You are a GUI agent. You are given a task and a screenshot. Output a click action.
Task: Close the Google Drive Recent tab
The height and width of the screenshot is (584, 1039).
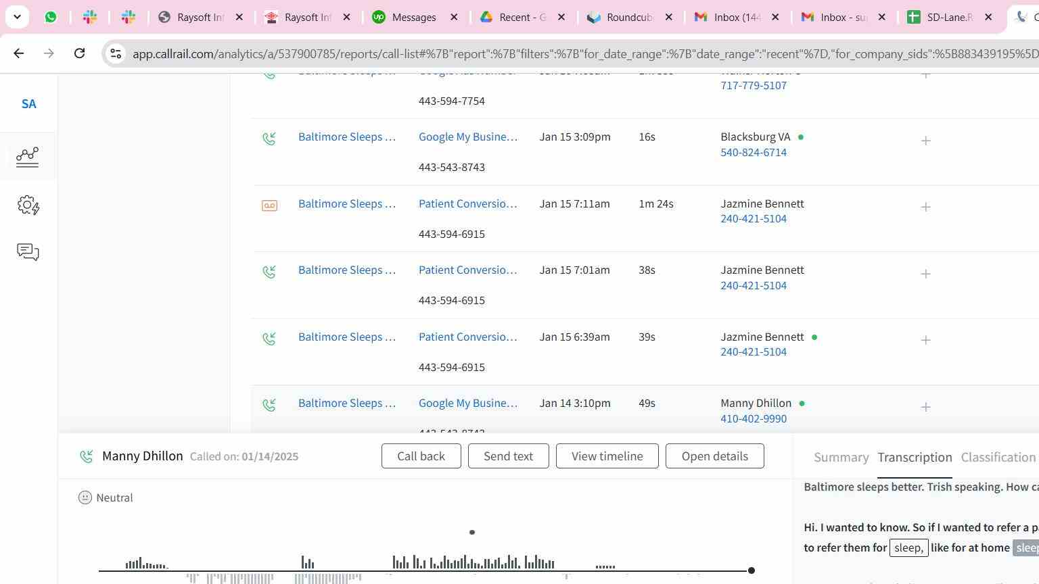coord(561,17)
